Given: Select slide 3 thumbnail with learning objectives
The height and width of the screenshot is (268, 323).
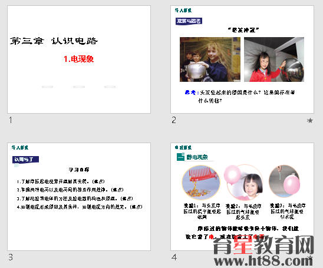Looking at the screenshot, I should pyautogui.click(x=79, y=197).
